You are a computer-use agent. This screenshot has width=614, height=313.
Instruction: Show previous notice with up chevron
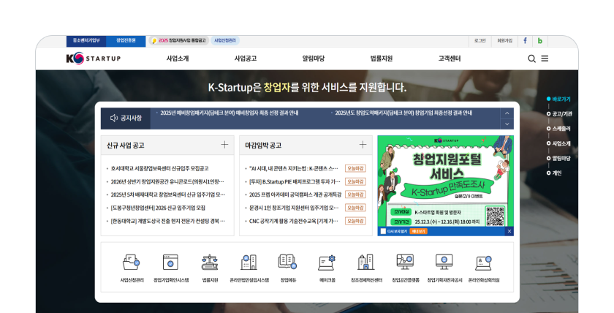pyautogui.click(x=507, y=113)
